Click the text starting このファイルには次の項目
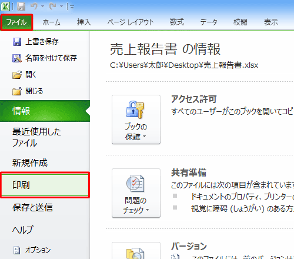The image size is (294, 259). point(232,185)
